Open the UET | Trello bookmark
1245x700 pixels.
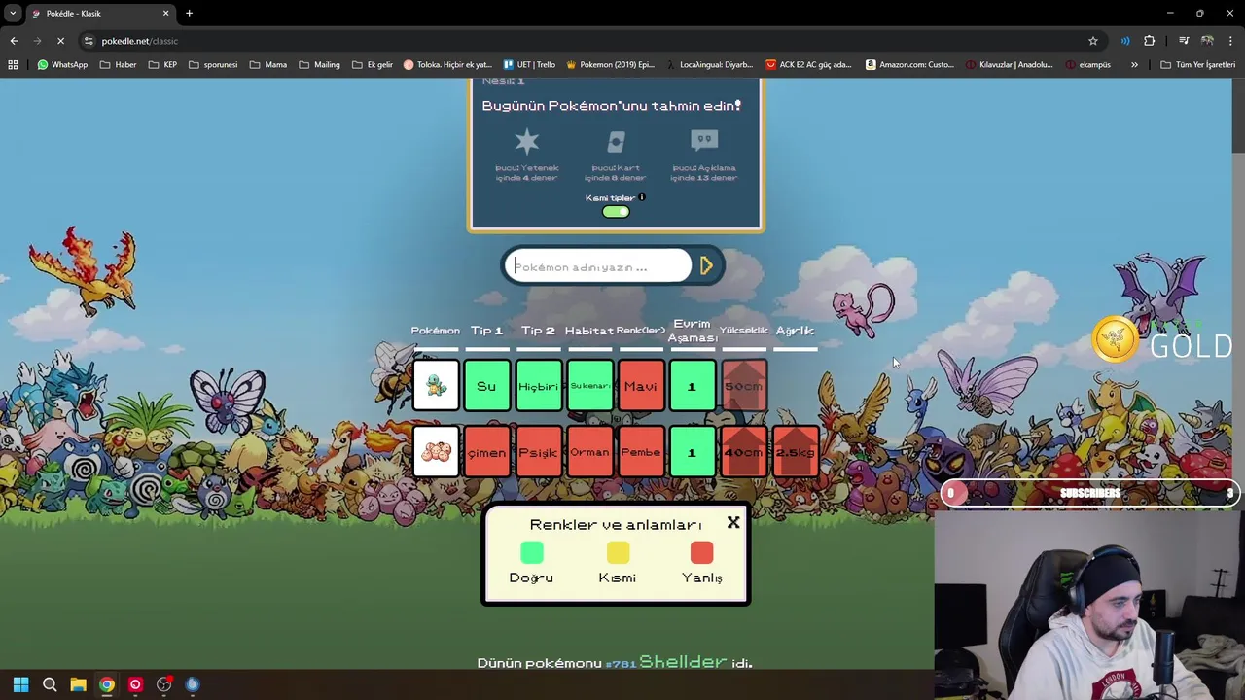529,65
